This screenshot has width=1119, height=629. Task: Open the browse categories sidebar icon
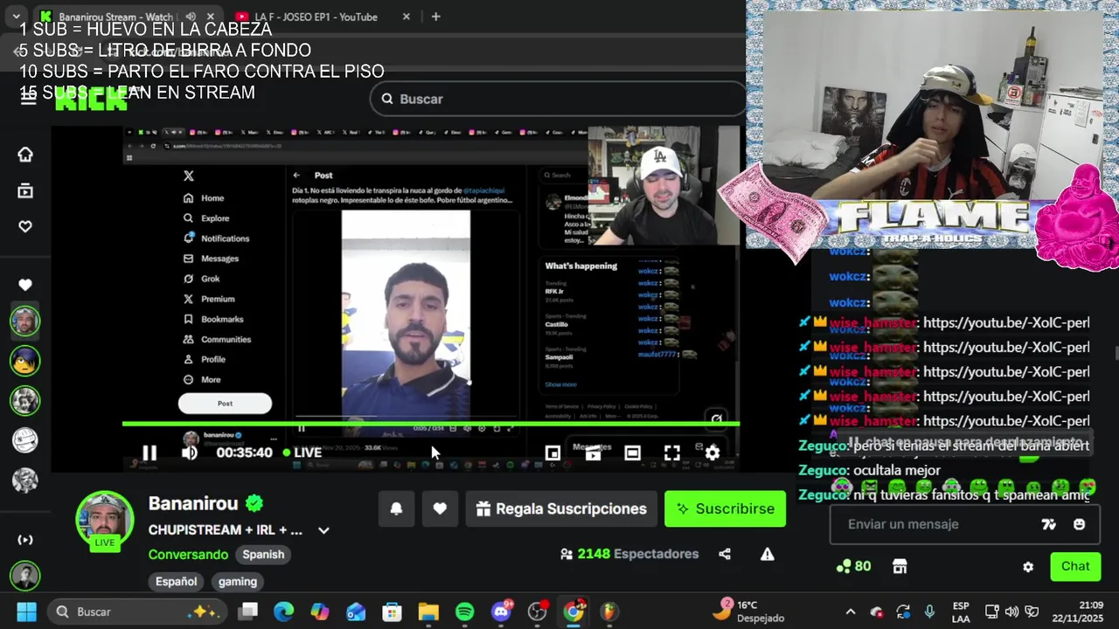pyautogui.click(x=25, y=190)
